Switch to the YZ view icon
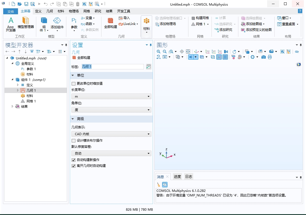 214,52
